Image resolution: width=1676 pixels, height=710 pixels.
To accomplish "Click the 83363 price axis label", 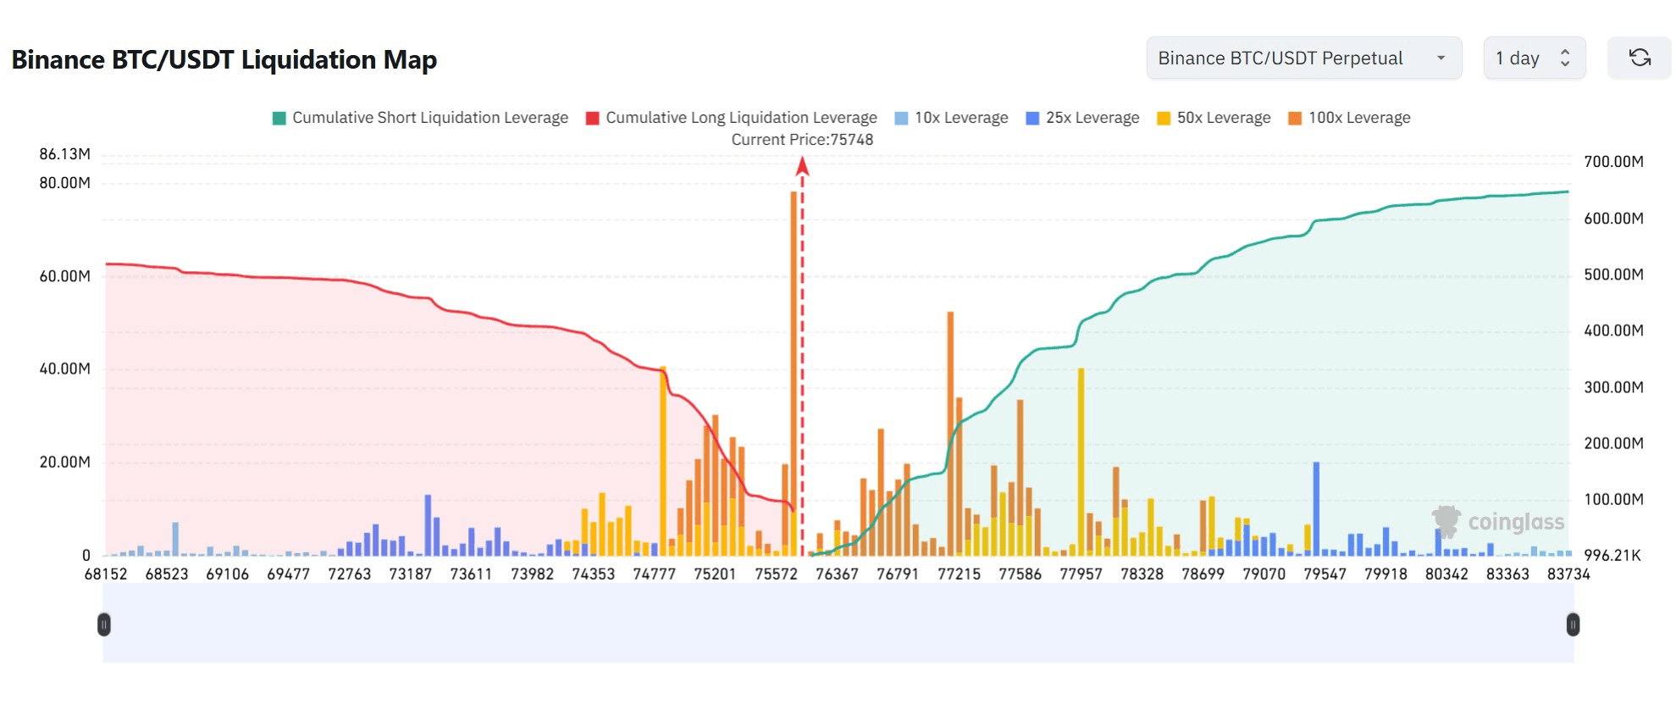I will (1507, 574).
